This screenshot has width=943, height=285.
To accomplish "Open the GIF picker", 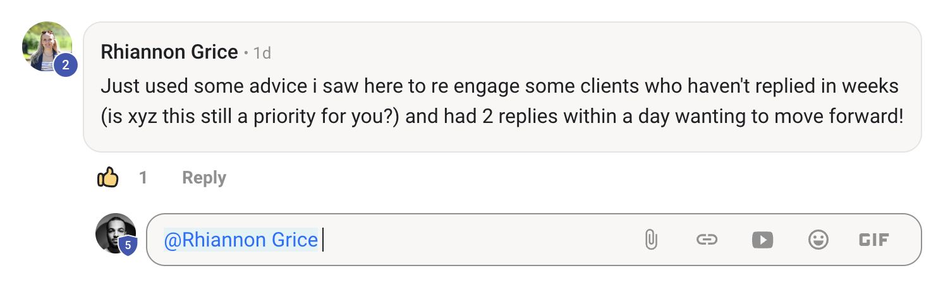I will (x=874, y=240).
